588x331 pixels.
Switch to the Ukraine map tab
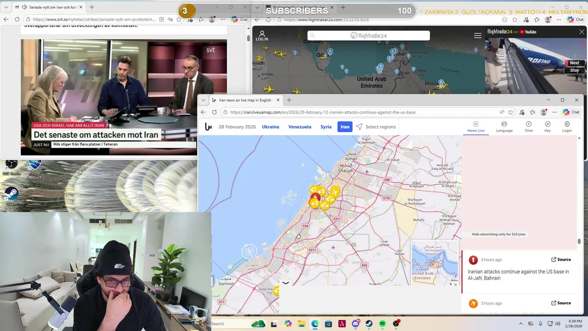[x=271, y=127]
